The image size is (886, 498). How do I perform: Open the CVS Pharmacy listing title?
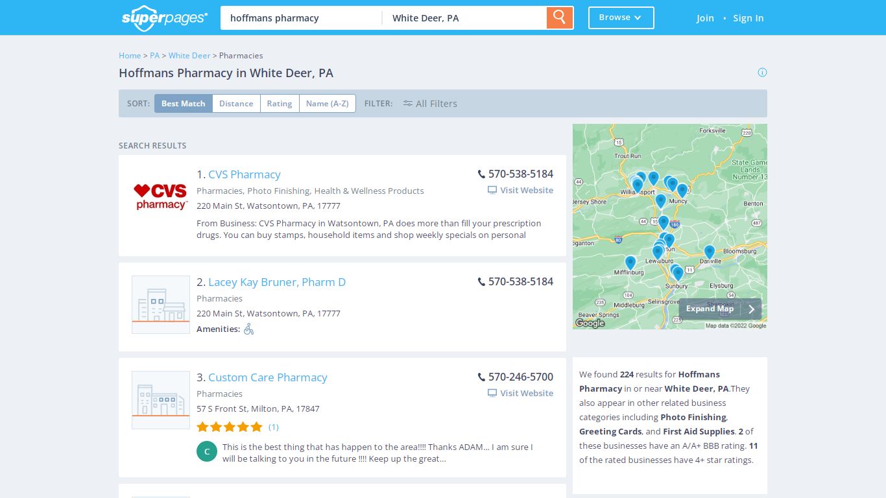pyautogui.click(x=245, y=174)
